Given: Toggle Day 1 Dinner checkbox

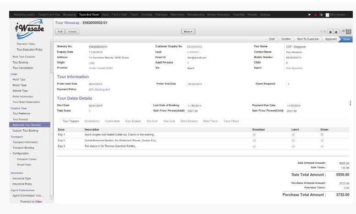Looking at the screenshot, I should point(322,135).
